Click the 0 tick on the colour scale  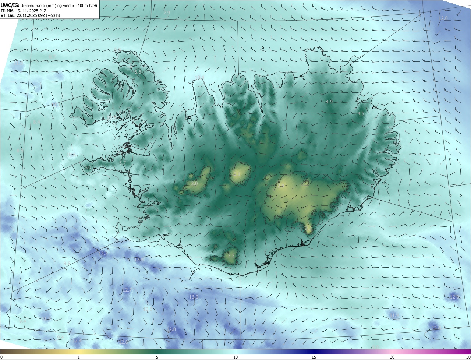(x=1, y=357)
